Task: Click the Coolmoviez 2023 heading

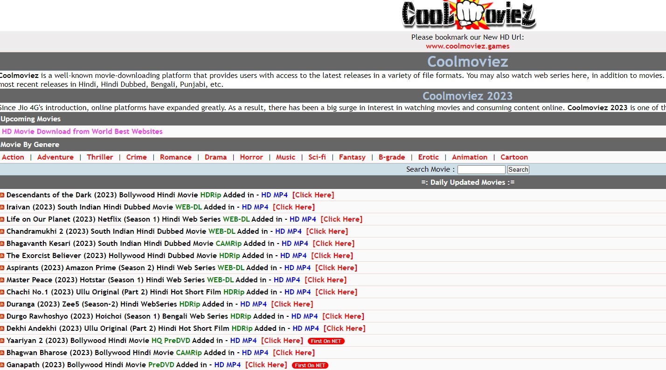Action: (468, 96)
